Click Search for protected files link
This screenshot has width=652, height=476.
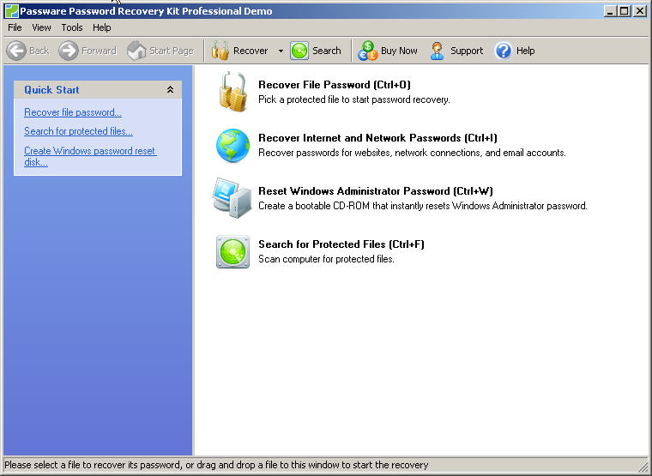click(x=78, y=131)
